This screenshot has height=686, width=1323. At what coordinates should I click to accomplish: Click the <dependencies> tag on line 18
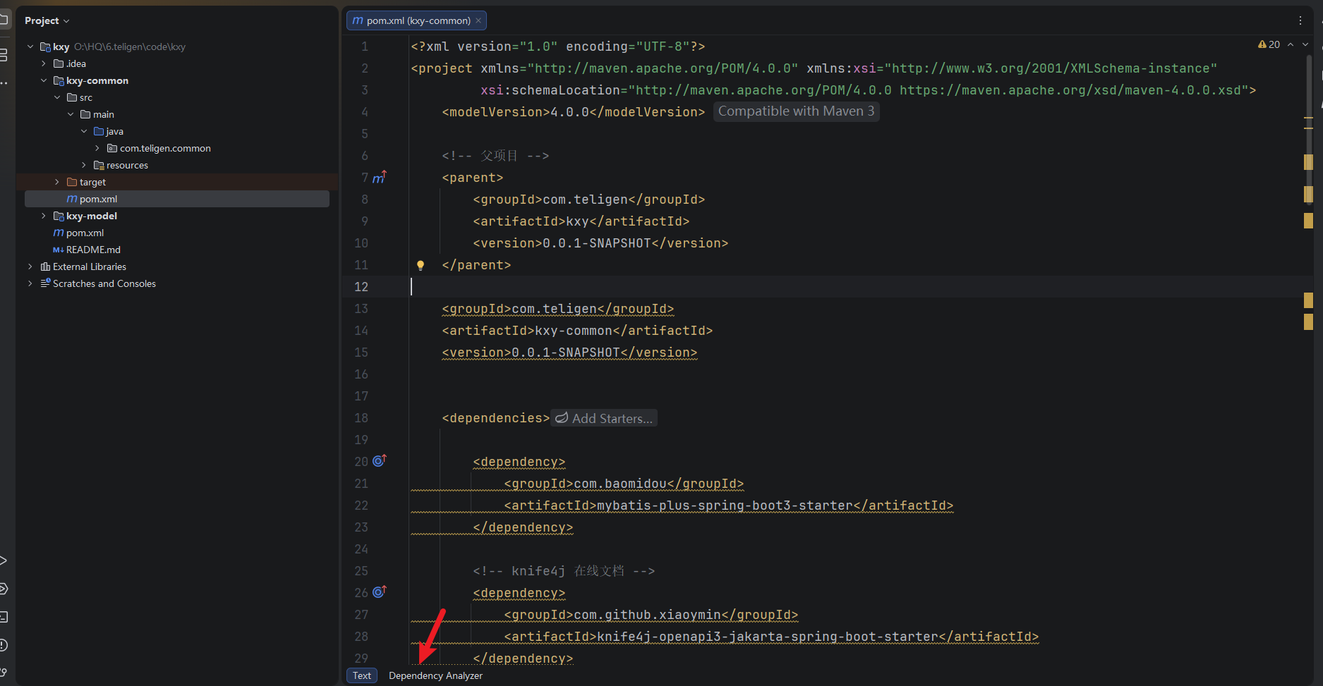click(496, 418)
